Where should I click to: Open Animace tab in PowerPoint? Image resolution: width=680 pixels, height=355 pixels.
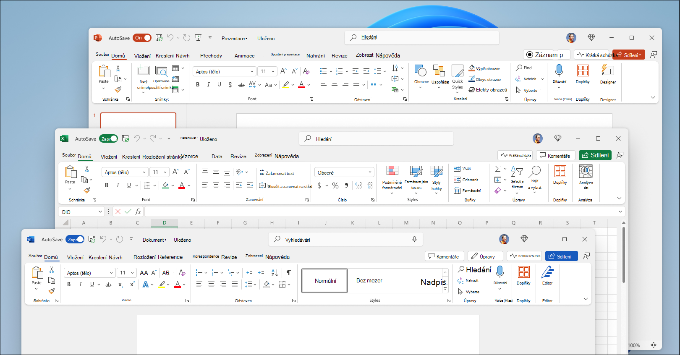pos(244,56)
